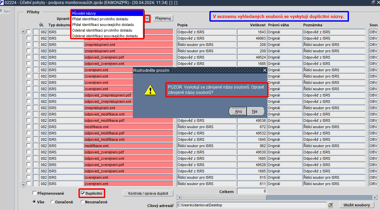Click the Přejmenuj button
Image resolution: width=380 pixels, height=210 pixels.
tap(163, 18)
